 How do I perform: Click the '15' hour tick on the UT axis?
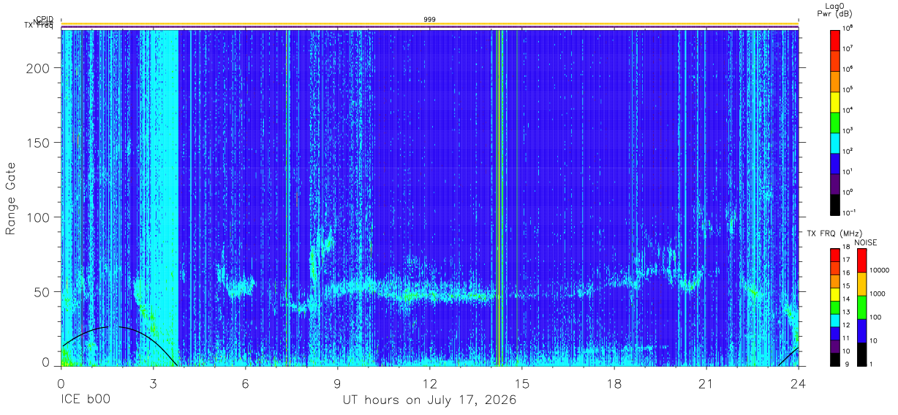pos(522,383)
